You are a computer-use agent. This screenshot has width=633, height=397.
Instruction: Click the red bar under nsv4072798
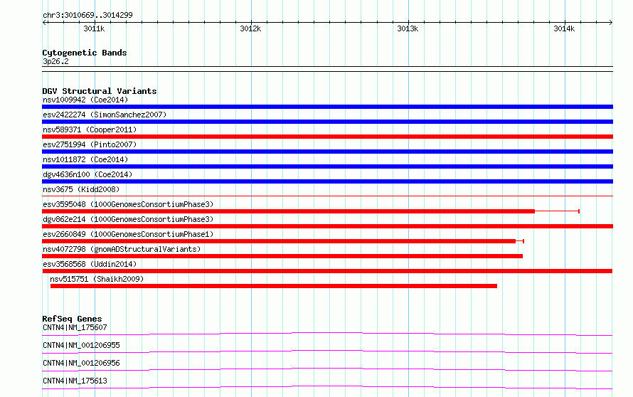click(x=282, y=256)
